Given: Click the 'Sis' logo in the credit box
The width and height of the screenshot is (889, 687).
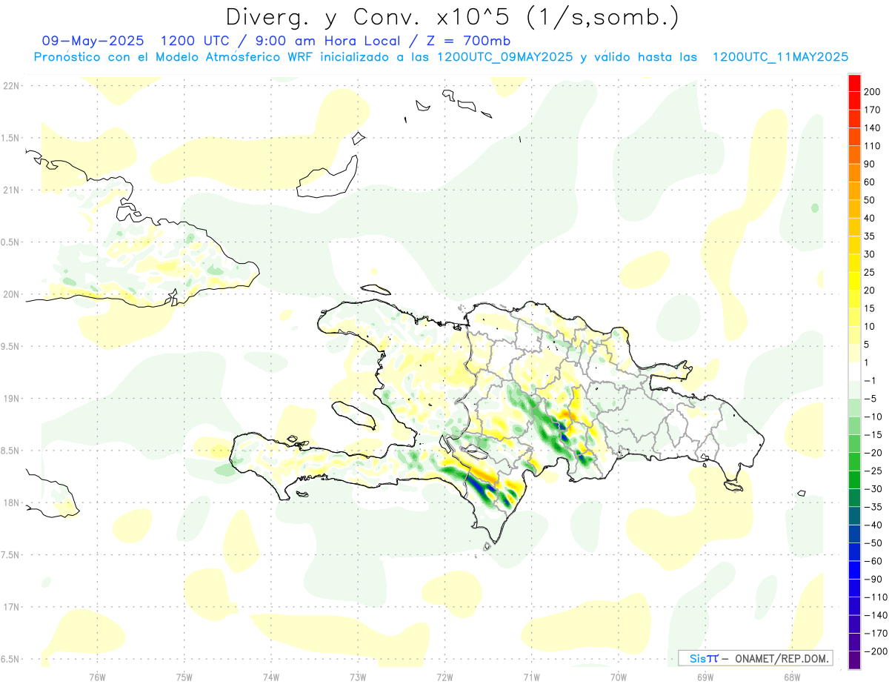Looking at the screenshot, I should (x=697, y=658).
